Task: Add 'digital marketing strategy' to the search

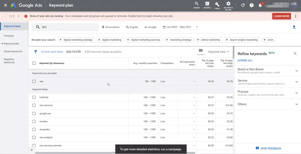Action: [x=76, y=40]
